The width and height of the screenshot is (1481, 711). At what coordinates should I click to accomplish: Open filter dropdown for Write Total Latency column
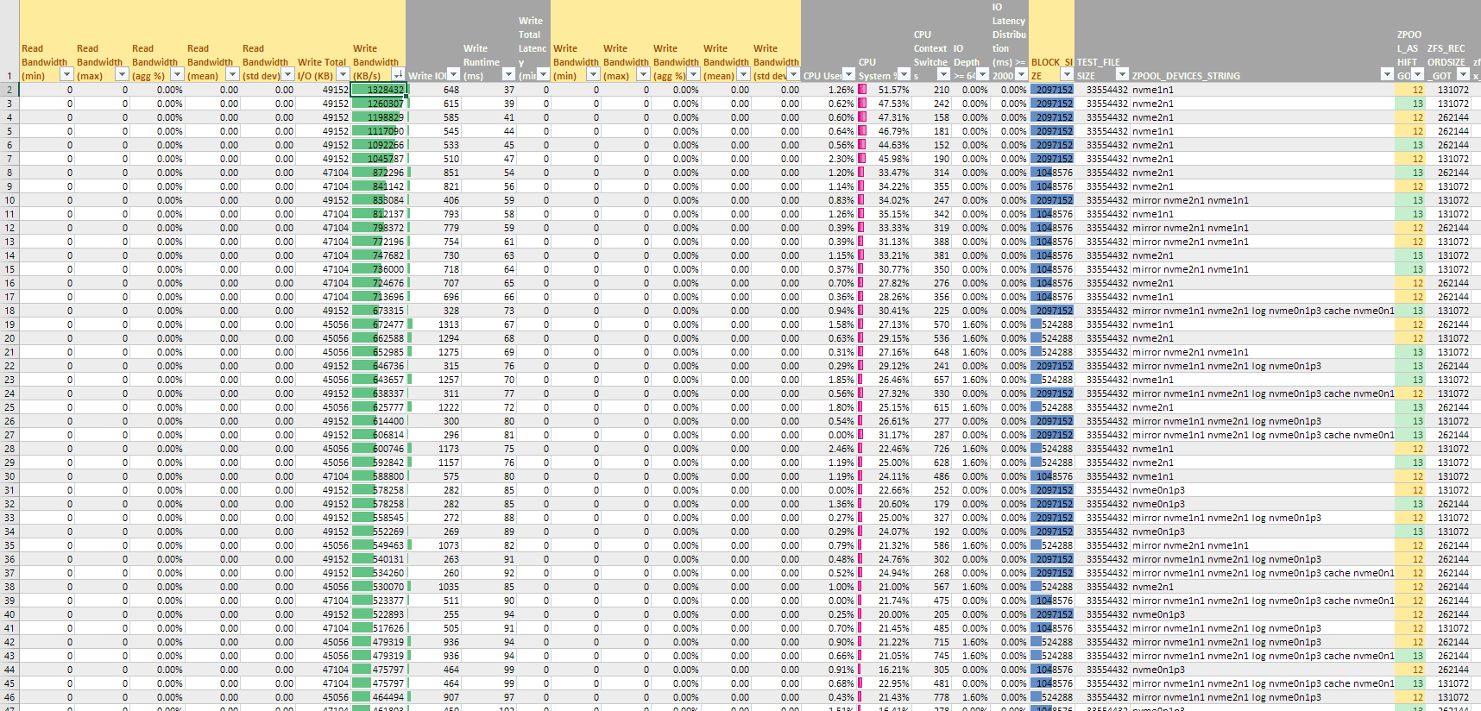point(543,75)
